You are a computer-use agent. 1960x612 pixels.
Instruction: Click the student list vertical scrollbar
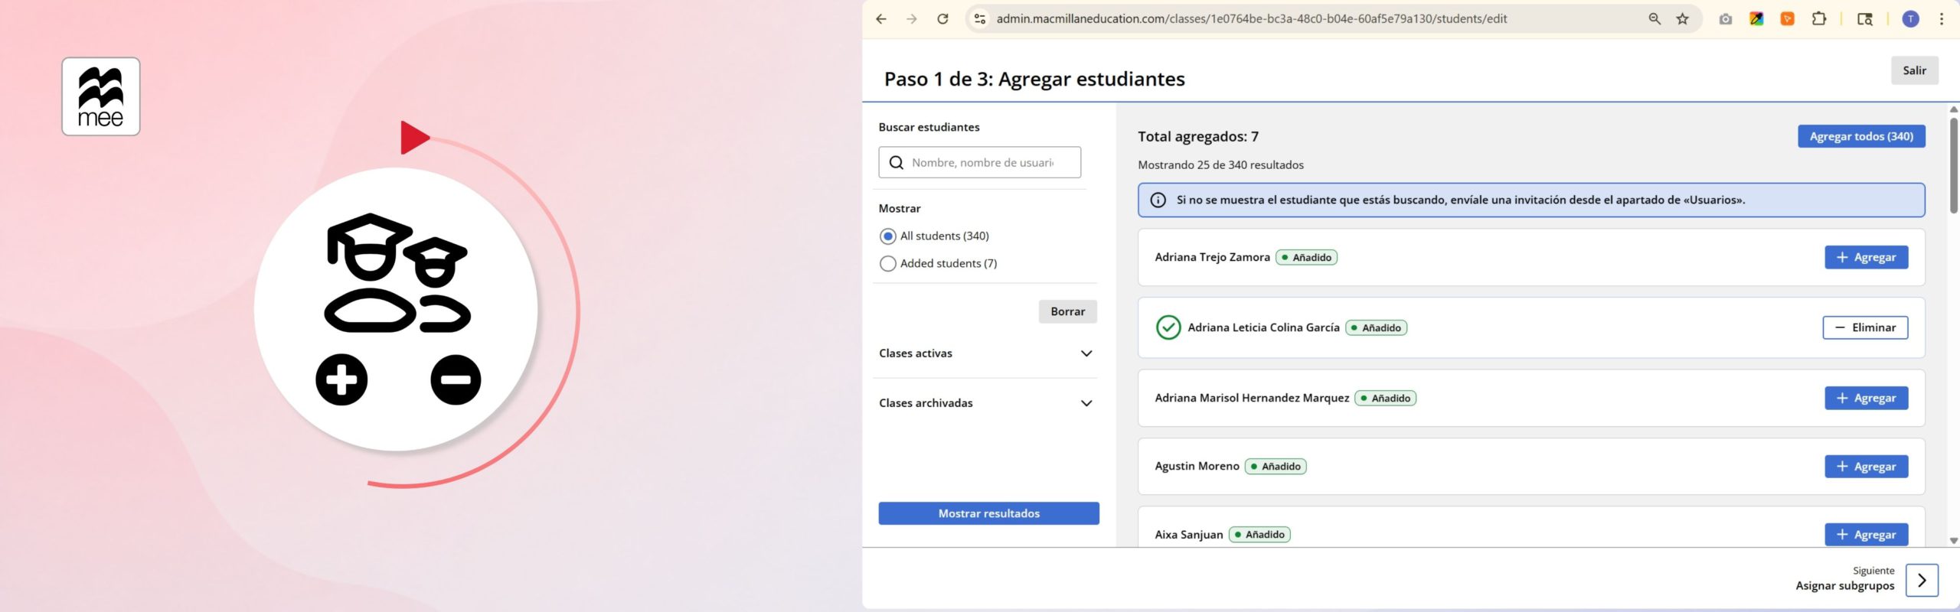(1953, 164)
